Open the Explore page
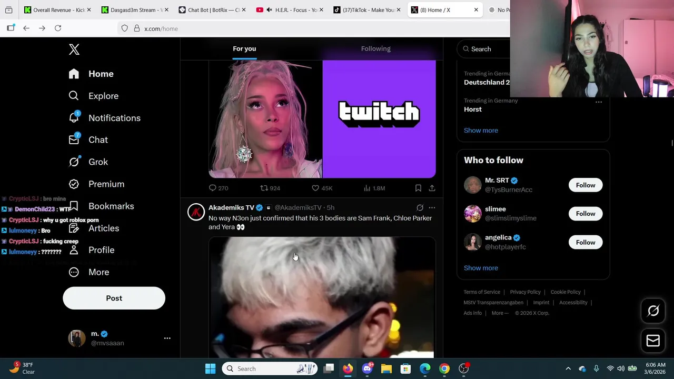 coord(93,96)
